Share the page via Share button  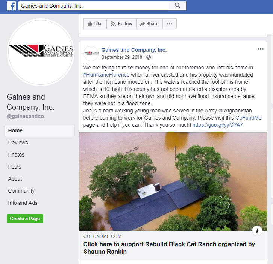click(150, 24)
